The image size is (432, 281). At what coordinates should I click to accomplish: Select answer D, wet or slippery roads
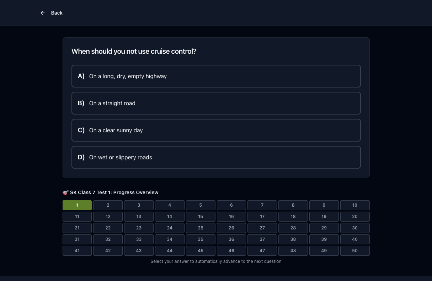coord(216,157)
